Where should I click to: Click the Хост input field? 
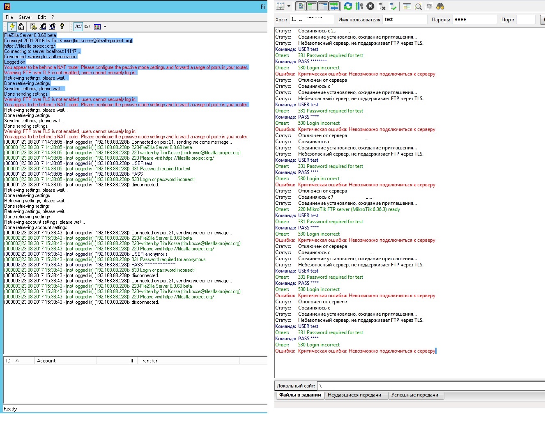click(x=312, y=19)
